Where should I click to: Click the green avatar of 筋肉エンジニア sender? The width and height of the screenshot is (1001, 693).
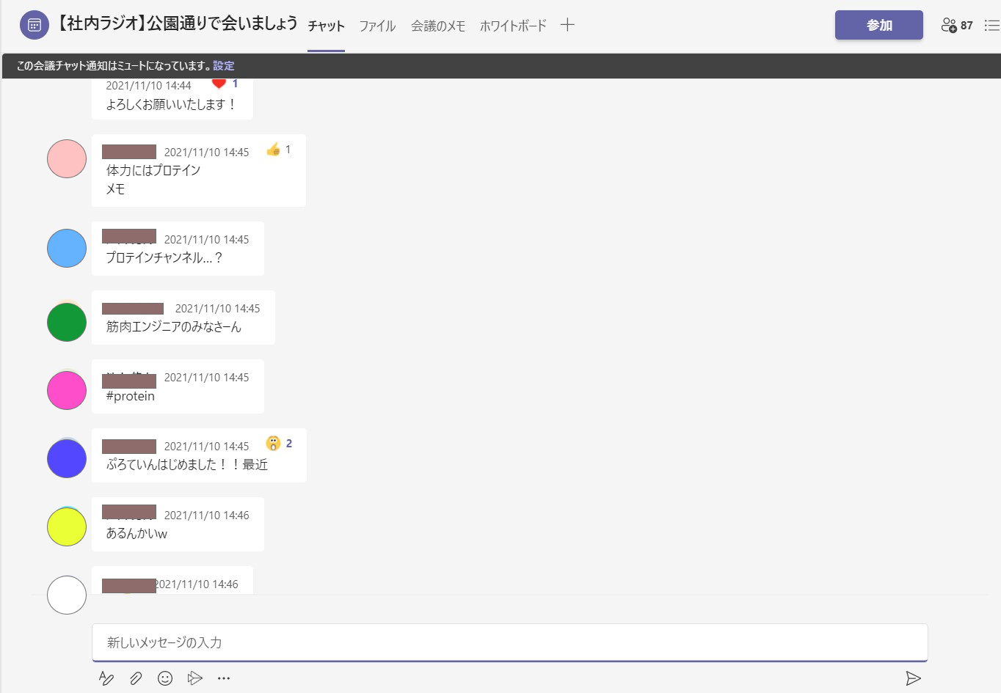(x=67, y=322)
